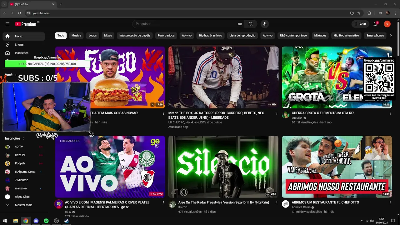Open the notifications bell
Screen dimensions: 400x225
(376, 24)
